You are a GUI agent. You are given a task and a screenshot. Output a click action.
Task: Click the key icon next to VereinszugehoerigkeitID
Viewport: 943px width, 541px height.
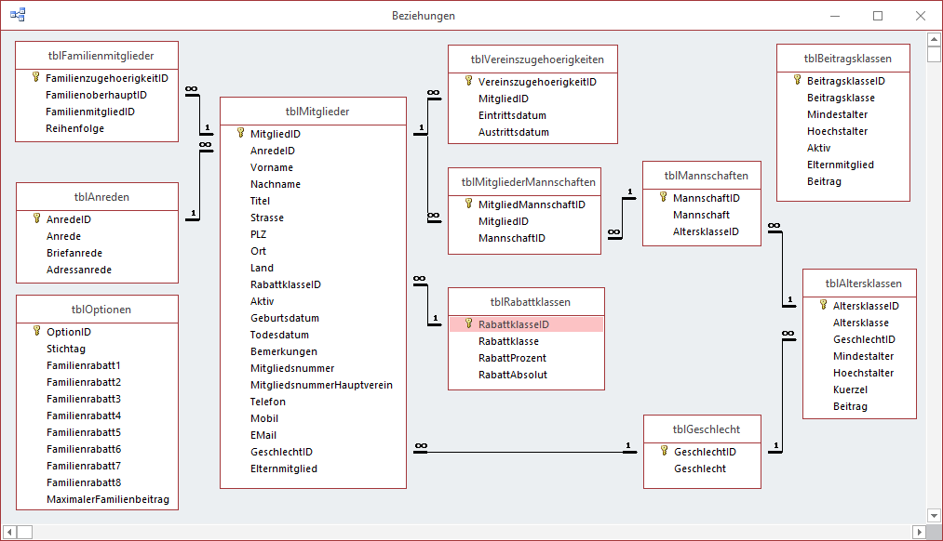(468, 81)
